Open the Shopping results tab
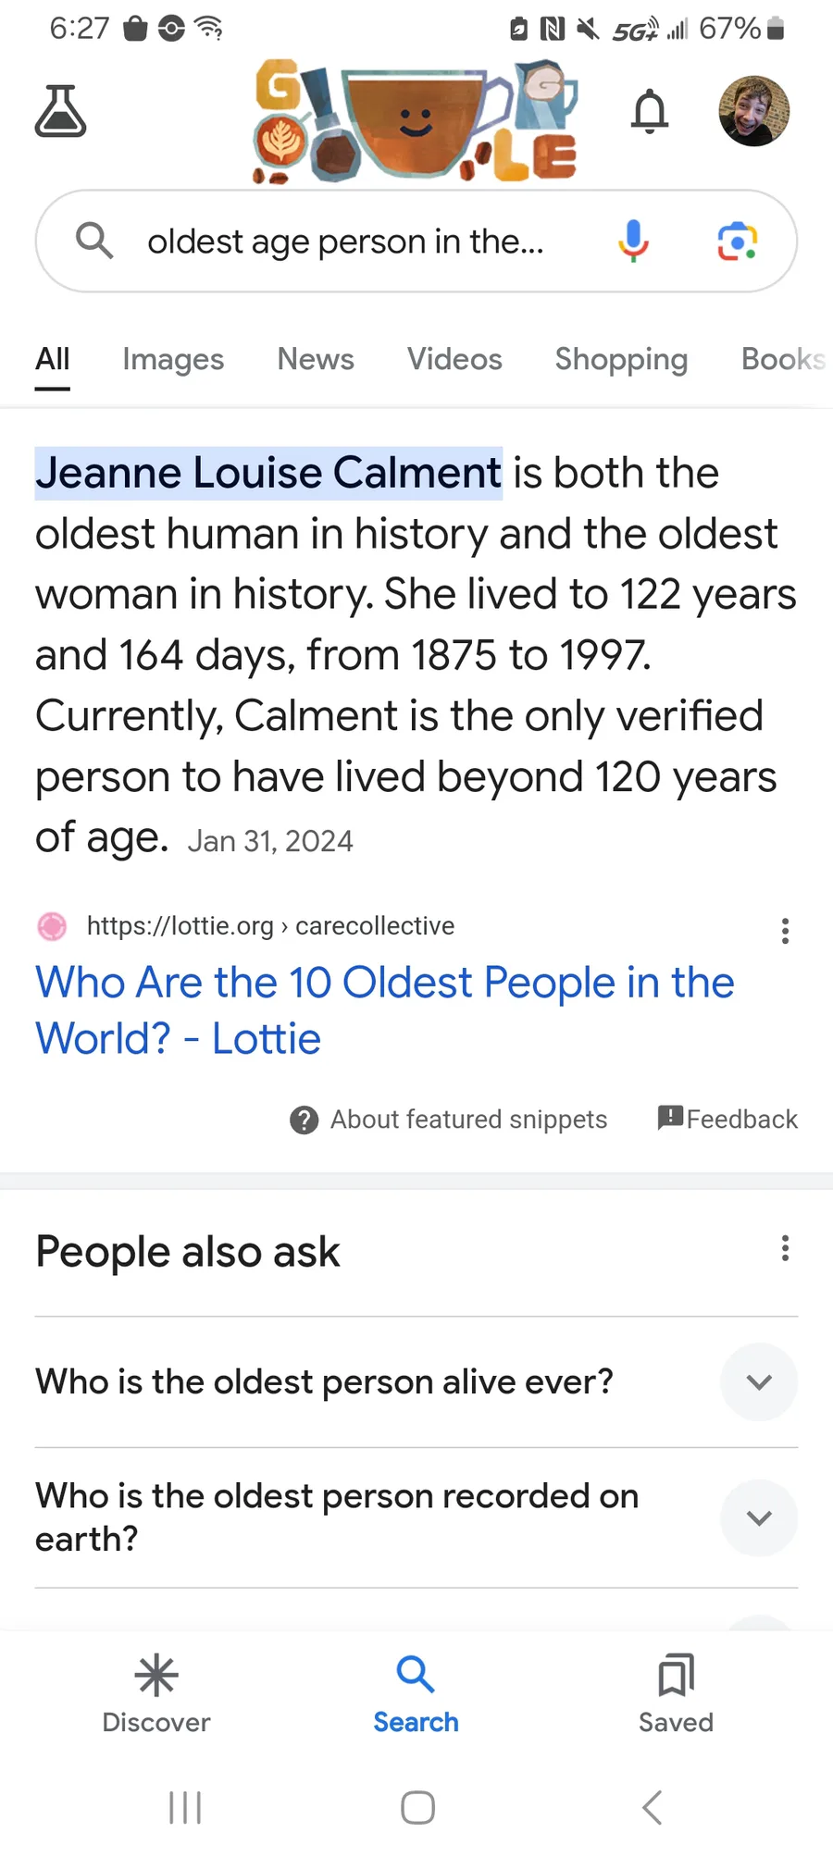The width and height of the screenshot is (833, 1857). pos(621,359)
